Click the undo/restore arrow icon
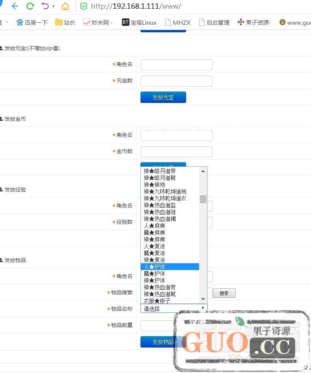The width and height of the screenshot is (311, 373). 45,6
